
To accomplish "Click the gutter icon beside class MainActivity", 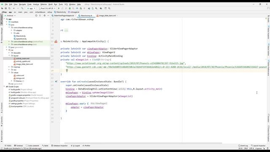I will [x=56, y=41].
